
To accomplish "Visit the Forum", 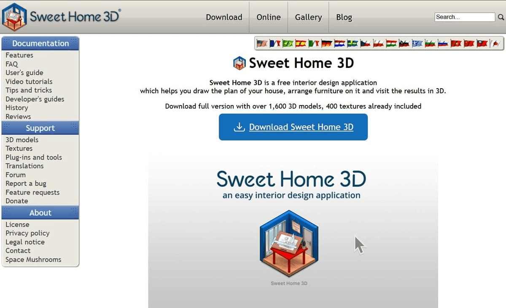I will pyautogui.click(x=16, y=175).
